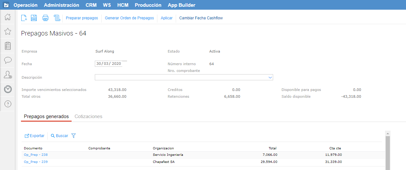Open the Op_Prep - 238 document link
The image size is (406, 170).
pos(36,155)
